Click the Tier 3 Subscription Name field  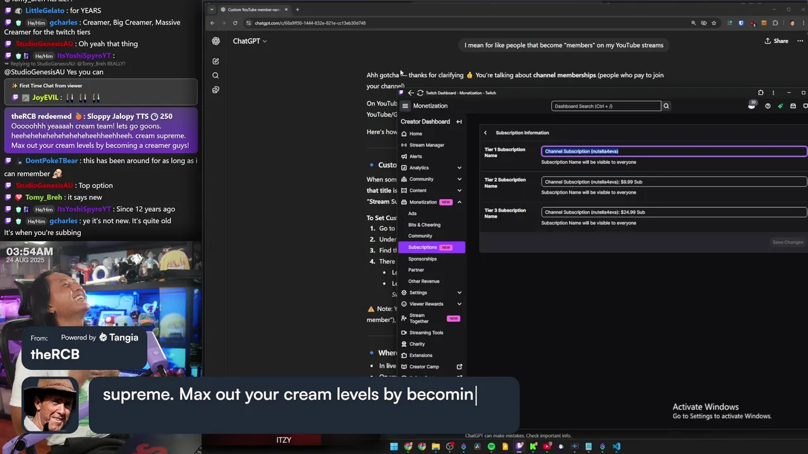coord(674,212)
